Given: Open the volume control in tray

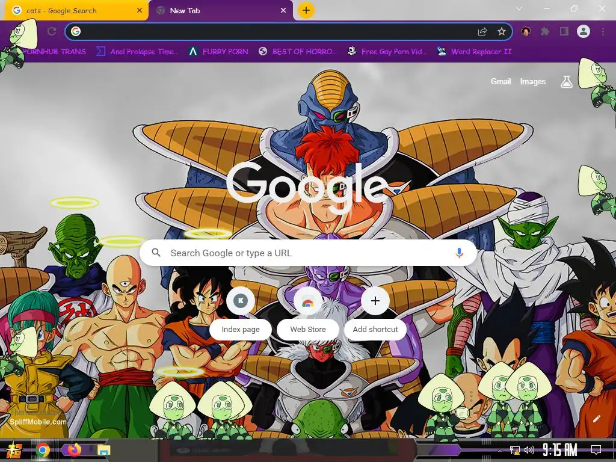Looking at the screenshot, I should (529, 450).
